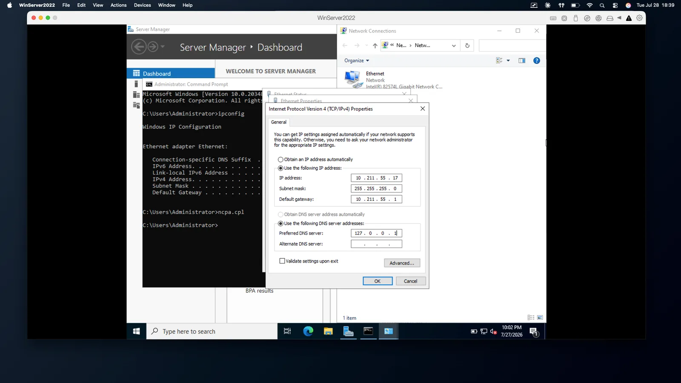Open Advanced TCP/IP settings
The image size is (681, 383).
(x=402, y=263)
